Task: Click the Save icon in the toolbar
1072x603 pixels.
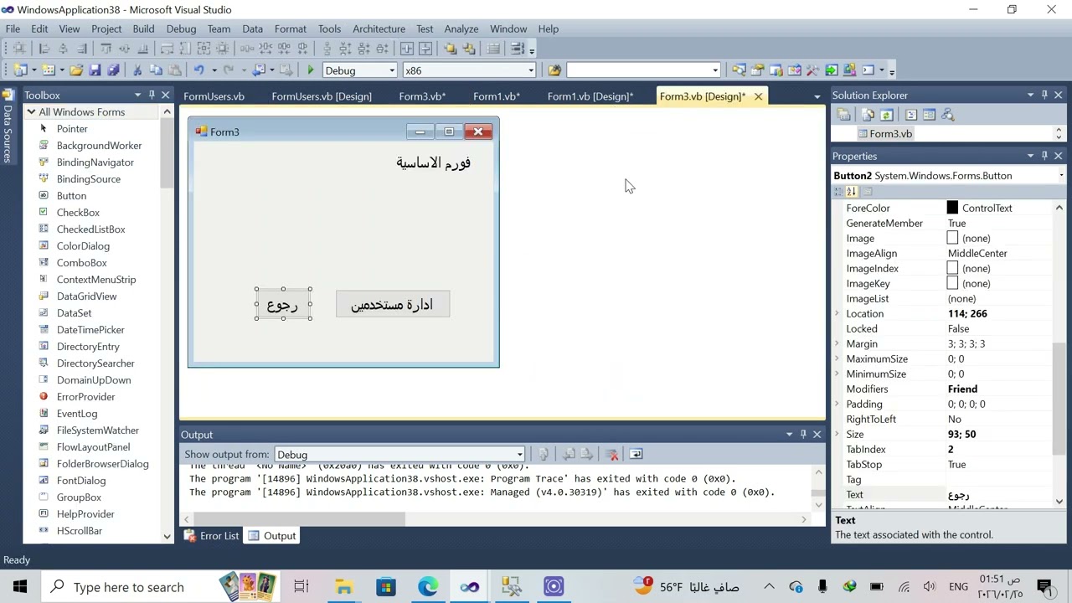Action: point(95,70)
